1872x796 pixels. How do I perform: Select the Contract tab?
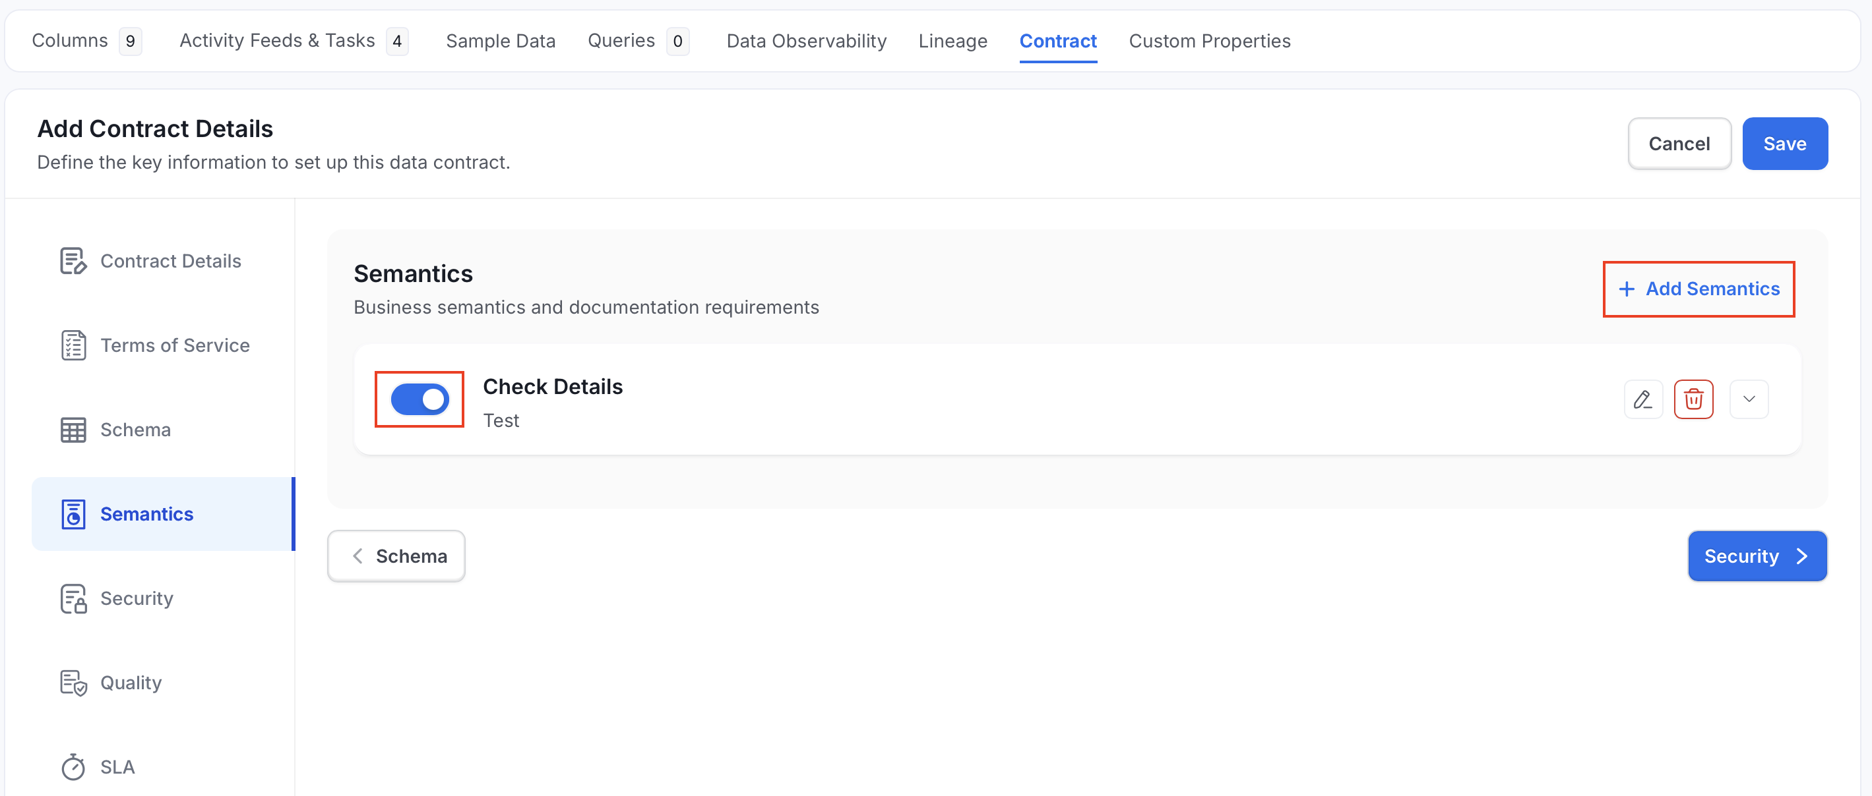[x=1057, y=41]
